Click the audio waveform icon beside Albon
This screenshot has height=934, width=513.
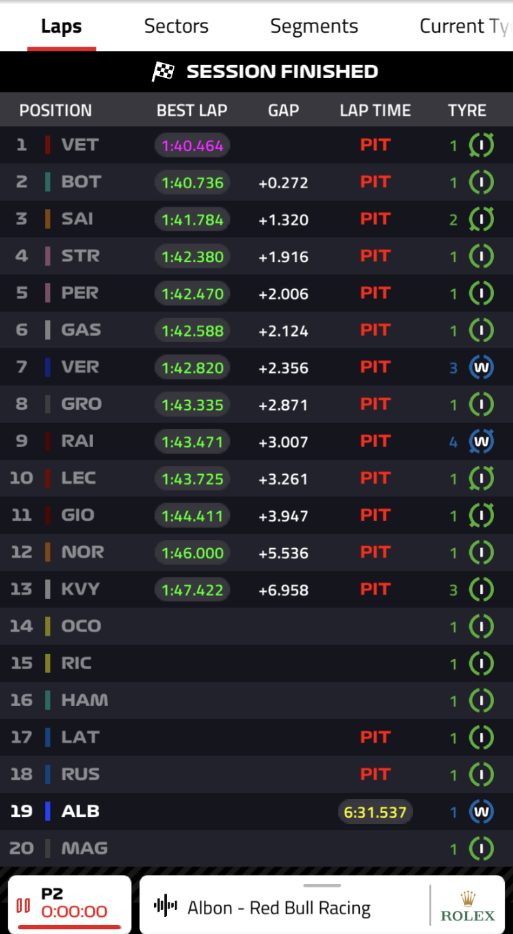[x=166, y=906]
